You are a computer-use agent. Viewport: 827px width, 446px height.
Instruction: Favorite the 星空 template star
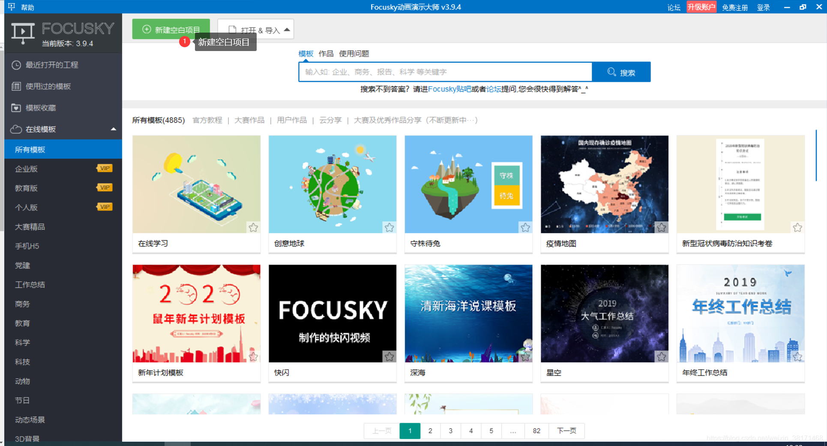(662, 356)
